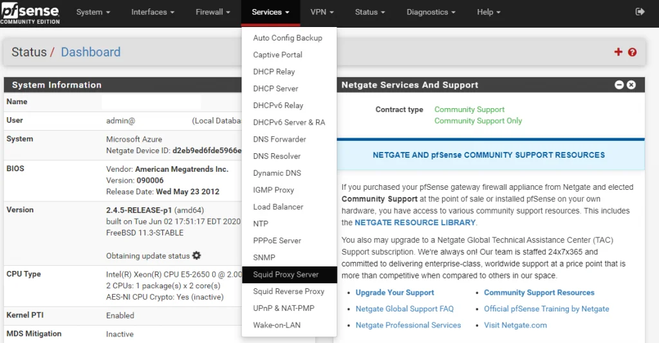Click the Netgate Device ID value

point(207,151)
